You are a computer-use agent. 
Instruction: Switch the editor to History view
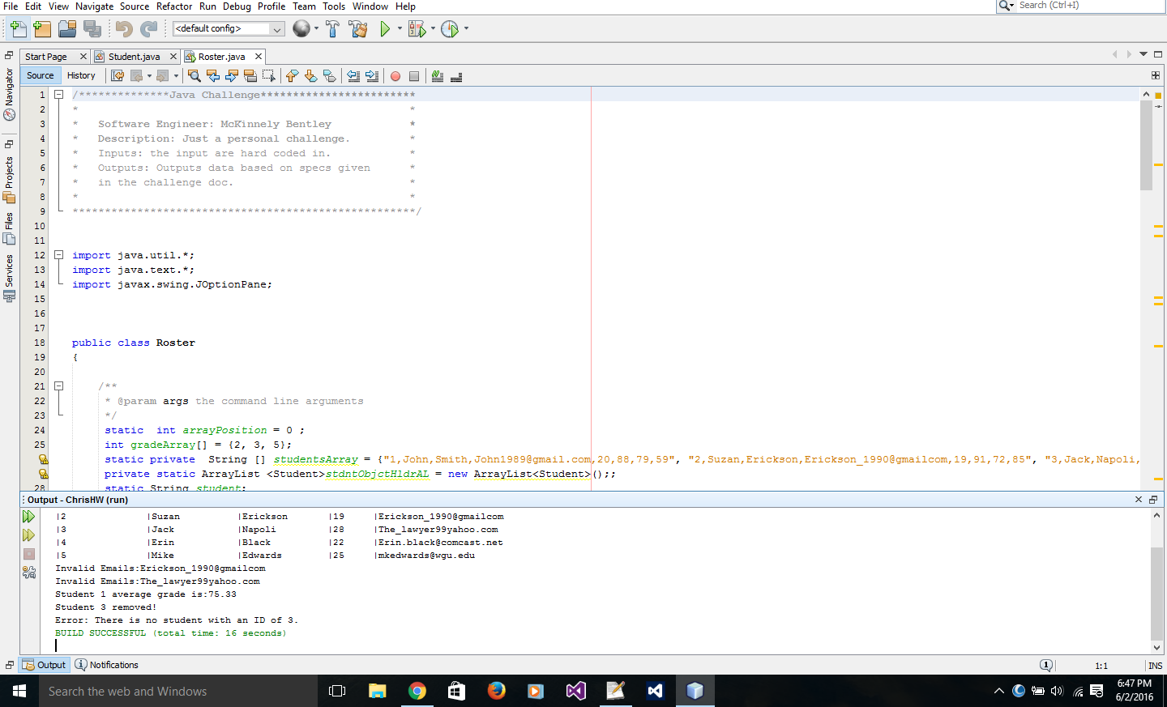click(x=81, y=75)
